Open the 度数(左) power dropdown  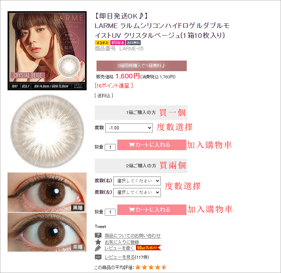point(137,192)
